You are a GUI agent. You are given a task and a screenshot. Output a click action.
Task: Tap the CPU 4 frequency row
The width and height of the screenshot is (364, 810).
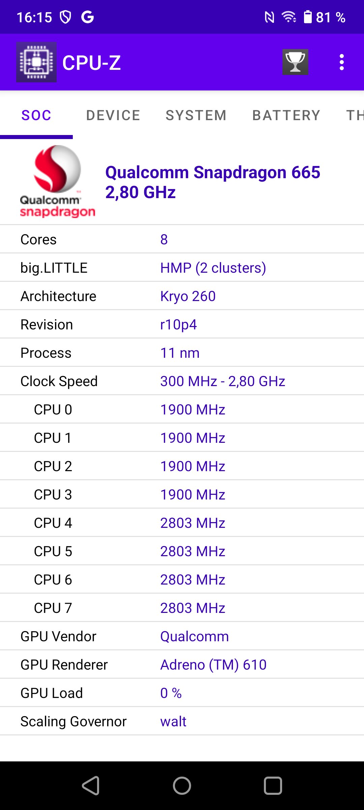[x=182, y=523]
